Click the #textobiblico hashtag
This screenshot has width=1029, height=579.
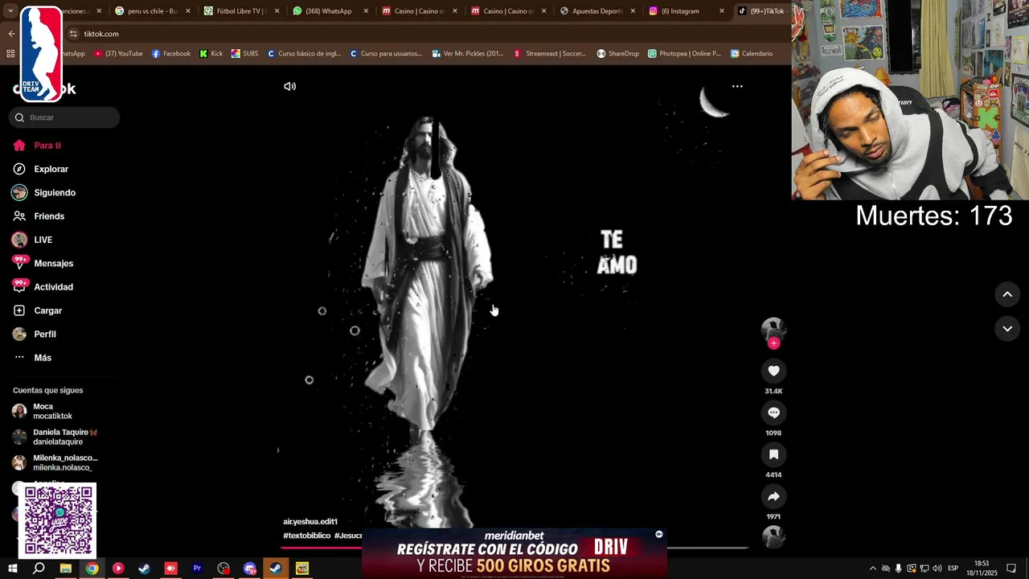coord(306,536)
